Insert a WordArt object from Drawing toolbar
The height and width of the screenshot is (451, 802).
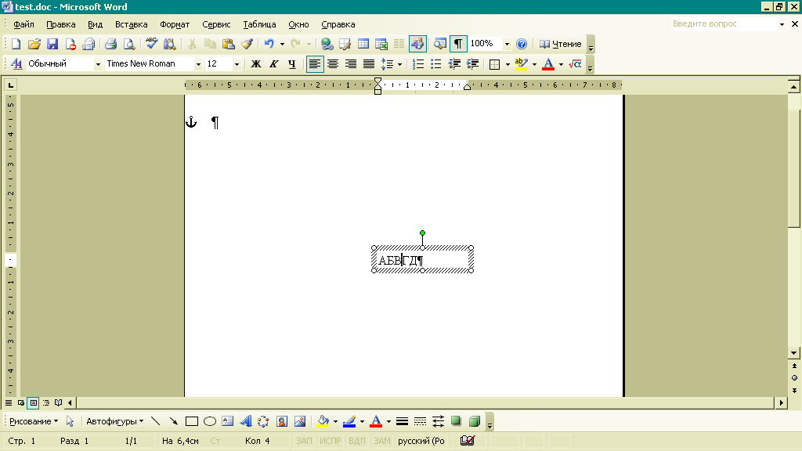pyautogui.click(x=245, y=421)
